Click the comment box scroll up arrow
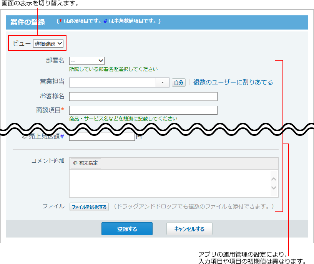Image resolution: width=314 pixels, height=264 pixels. coord(274,179)
